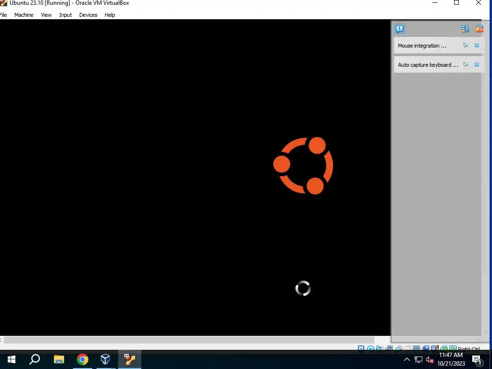Click the network adapters status icon

[389, 348]
